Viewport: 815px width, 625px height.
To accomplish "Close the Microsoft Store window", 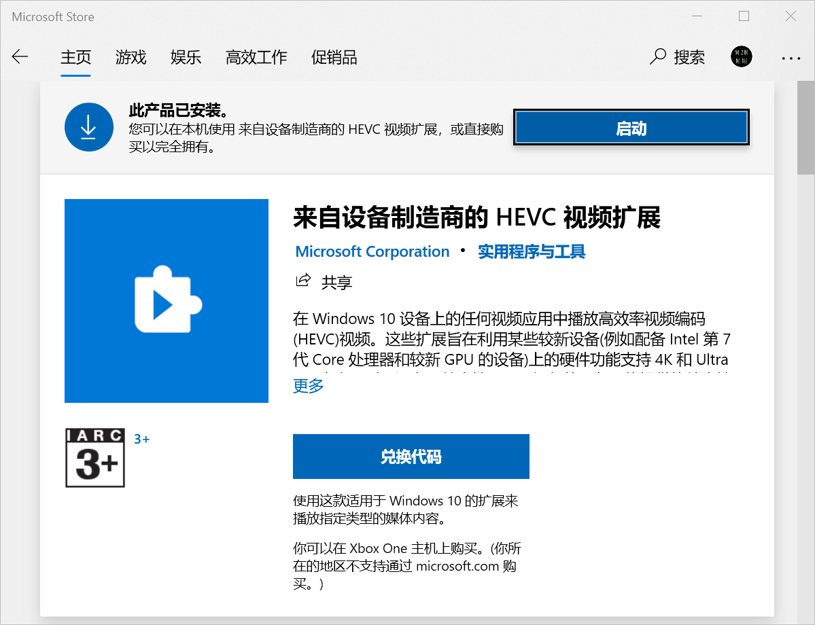I will click(791, 16).
